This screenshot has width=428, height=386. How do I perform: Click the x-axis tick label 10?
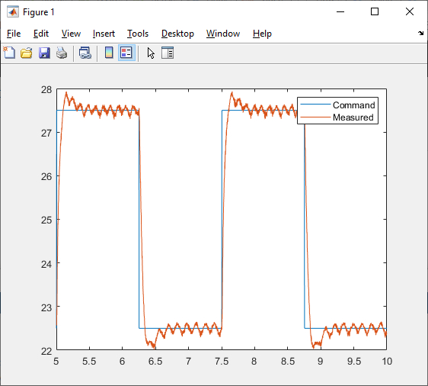tap(387, 362)
